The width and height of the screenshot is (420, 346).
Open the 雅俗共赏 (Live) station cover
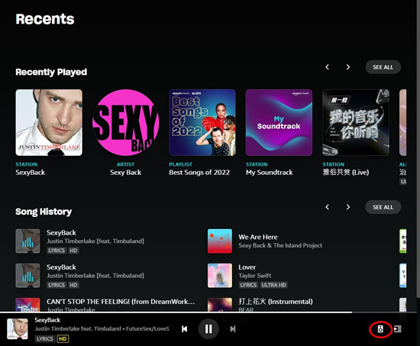click(x=356, y=122)
